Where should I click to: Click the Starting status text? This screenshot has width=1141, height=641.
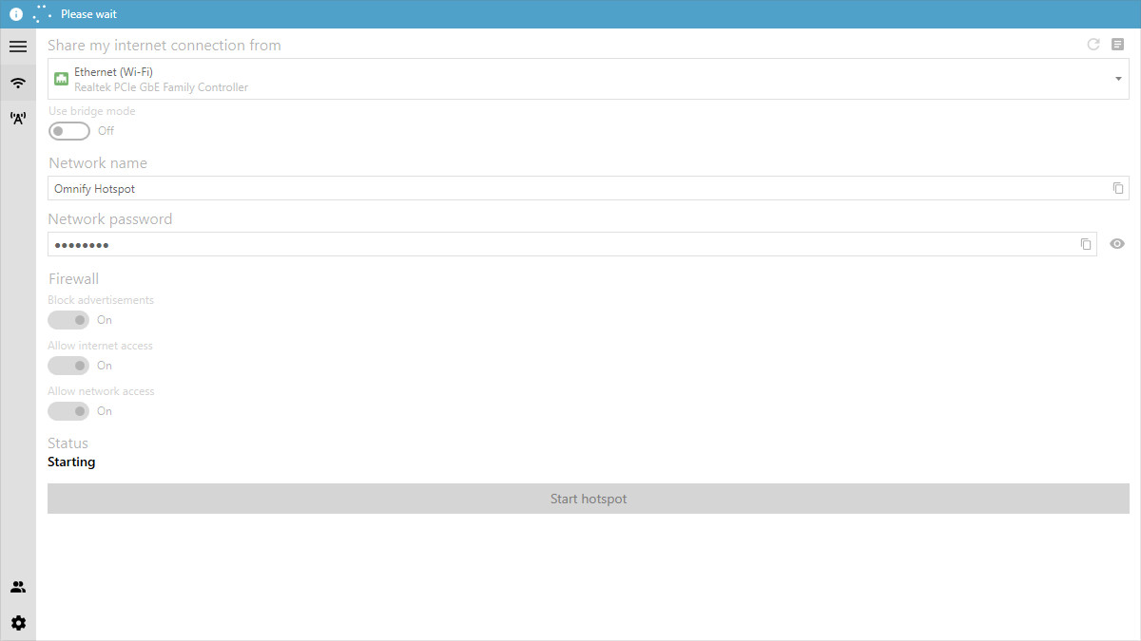tap(71, 462)
